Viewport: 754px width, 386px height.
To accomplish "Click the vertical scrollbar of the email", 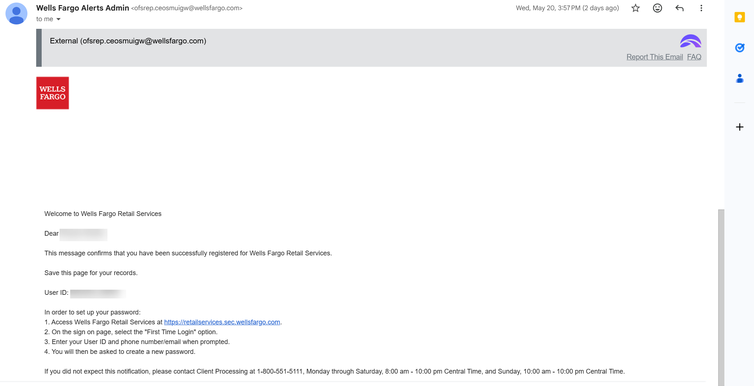I will (721, 297).
